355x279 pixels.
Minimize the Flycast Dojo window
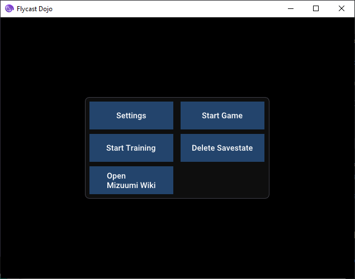point(291,8)
